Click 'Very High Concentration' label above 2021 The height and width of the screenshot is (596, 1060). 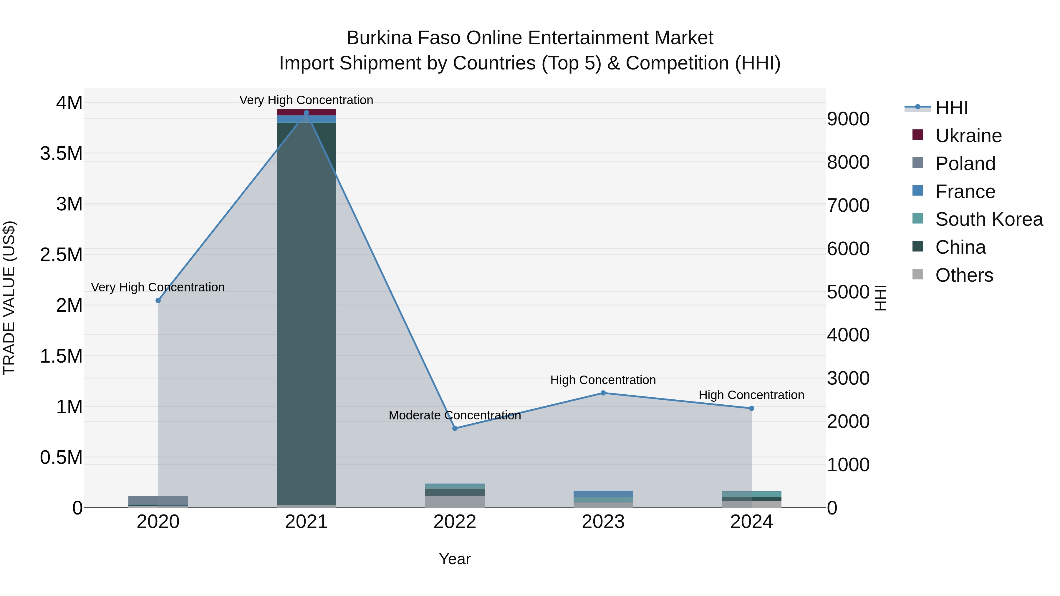point(306,100)
